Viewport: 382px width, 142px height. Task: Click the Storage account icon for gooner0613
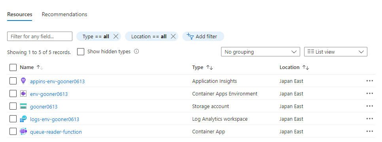pos(23,106)
